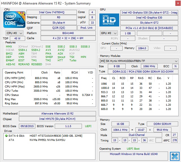Click the AES-NI feature label
This screenshot has height=162, width=181.
[11, 64]
